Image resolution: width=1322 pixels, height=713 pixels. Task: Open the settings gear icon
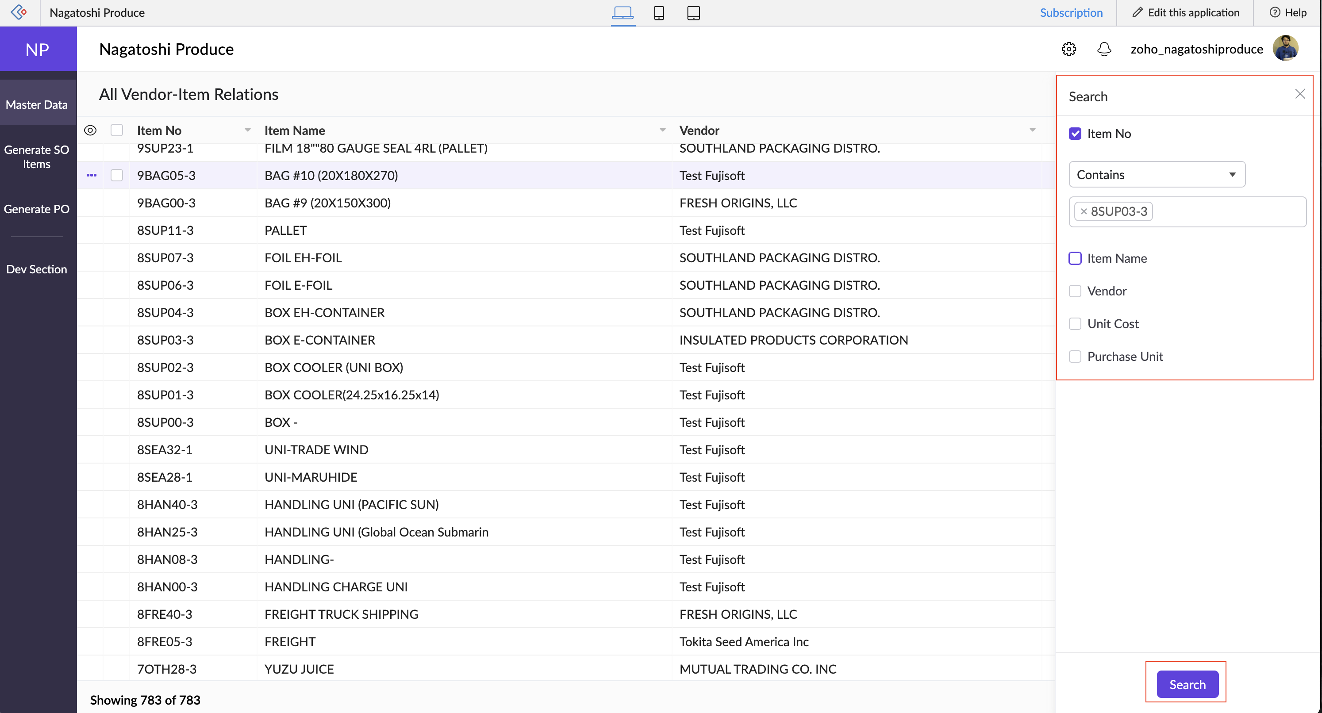(x=1068, y=49)
